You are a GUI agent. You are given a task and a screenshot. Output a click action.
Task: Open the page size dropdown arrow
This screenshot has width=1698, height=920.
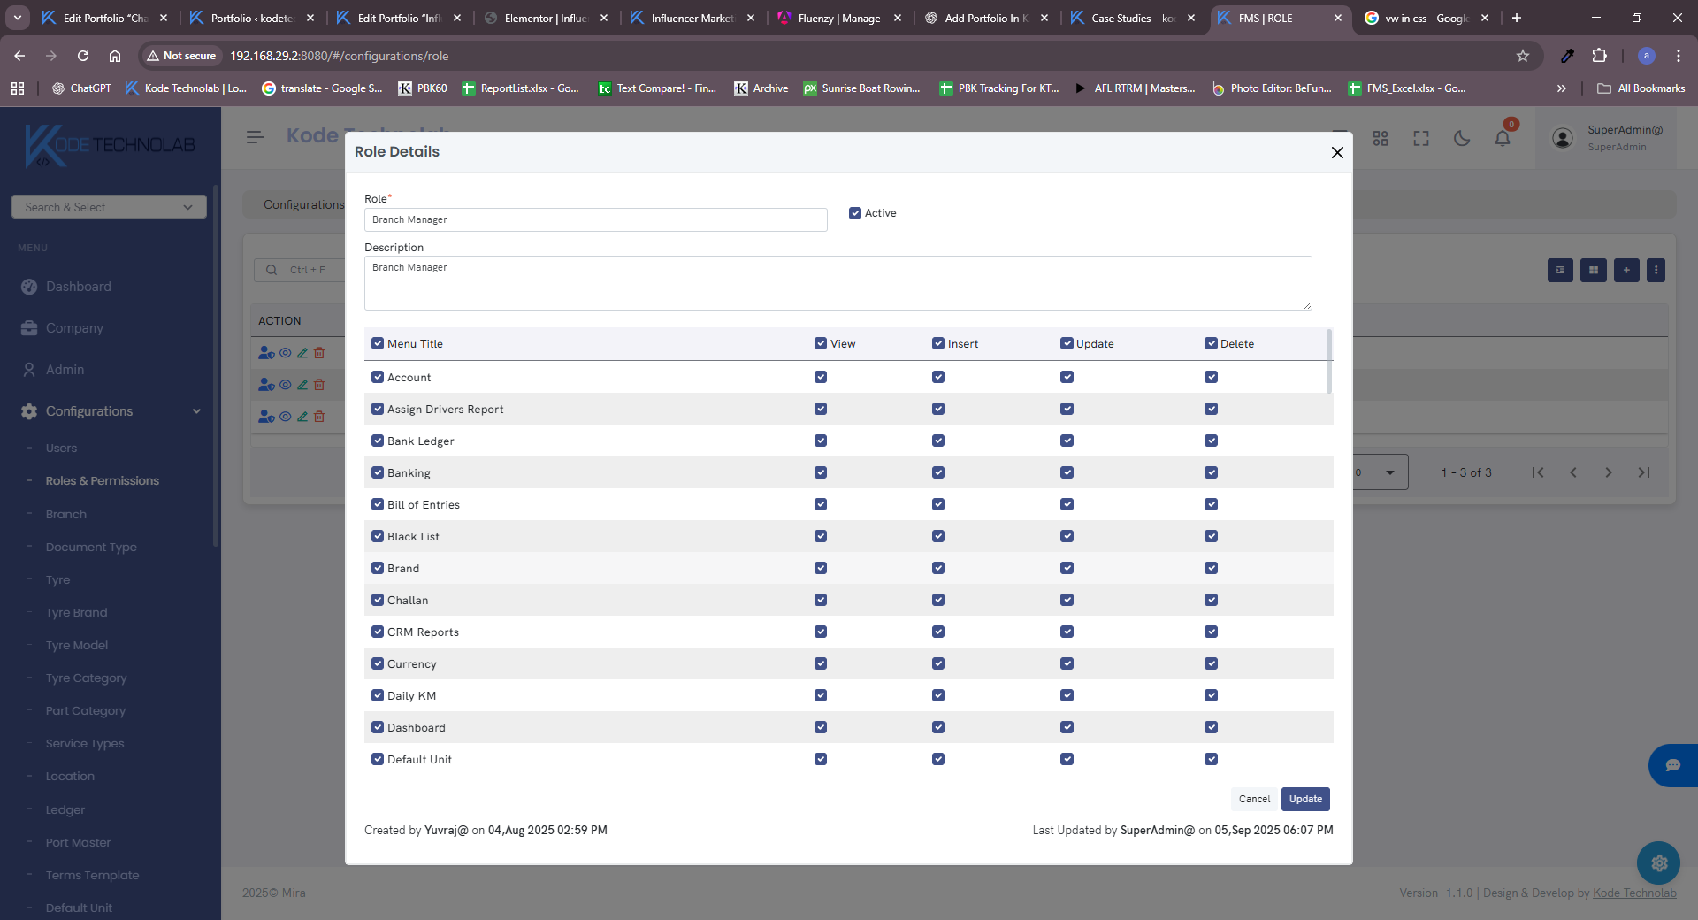[1390, 472]
